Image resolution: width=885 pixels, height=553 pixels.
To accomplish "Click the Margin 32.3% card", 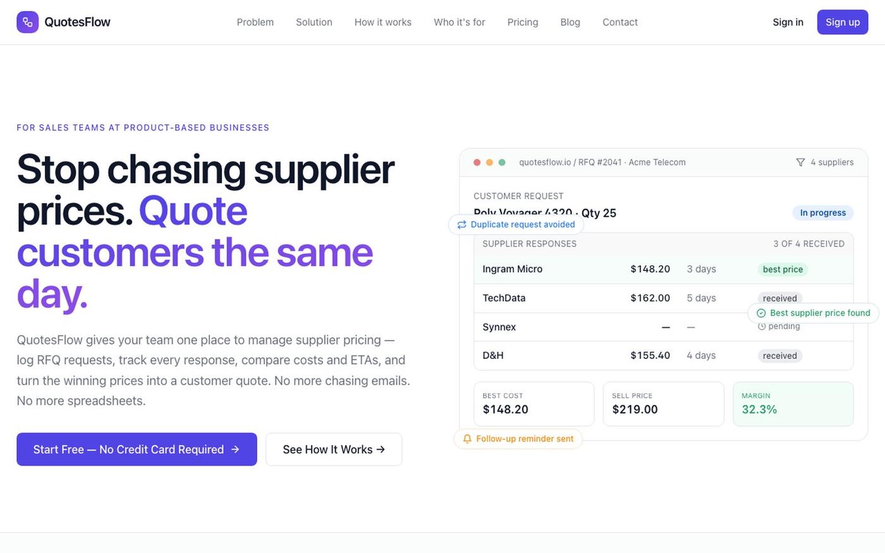I will (x=793, y=404).
